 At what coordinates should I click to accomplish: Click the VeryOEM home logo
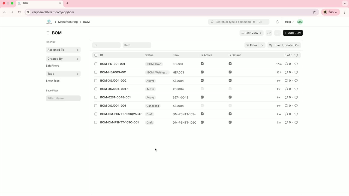coord(49,22)
